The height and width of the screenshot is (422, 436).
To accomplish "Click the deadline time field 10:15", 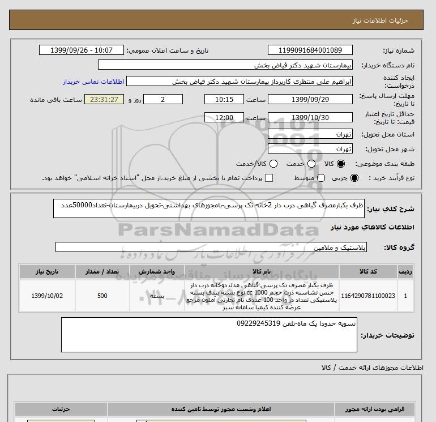I will pos(224,99).
